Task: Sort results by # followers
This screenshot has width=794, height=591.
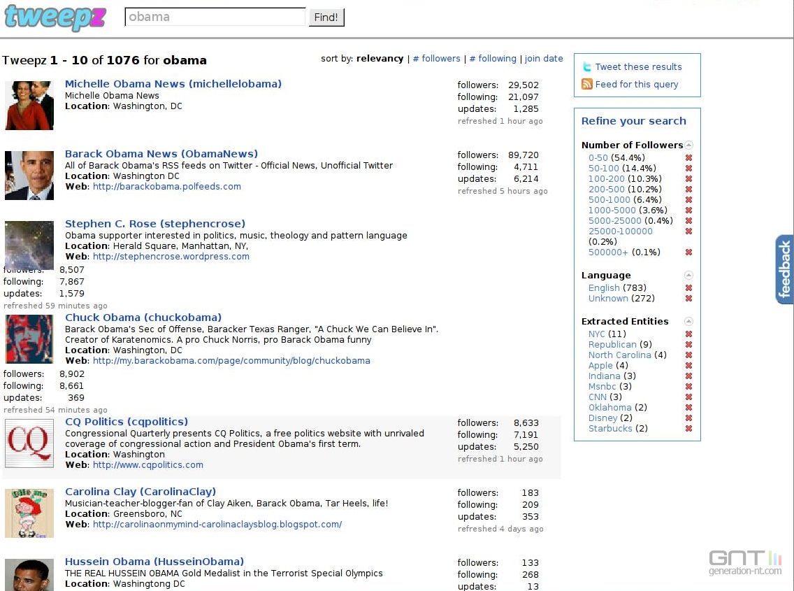Action: click(437, 58)
